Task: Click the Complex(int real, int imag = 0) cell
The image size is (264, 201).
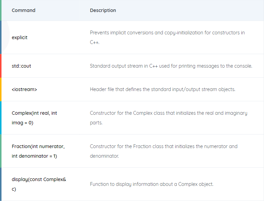Action: 34,118
